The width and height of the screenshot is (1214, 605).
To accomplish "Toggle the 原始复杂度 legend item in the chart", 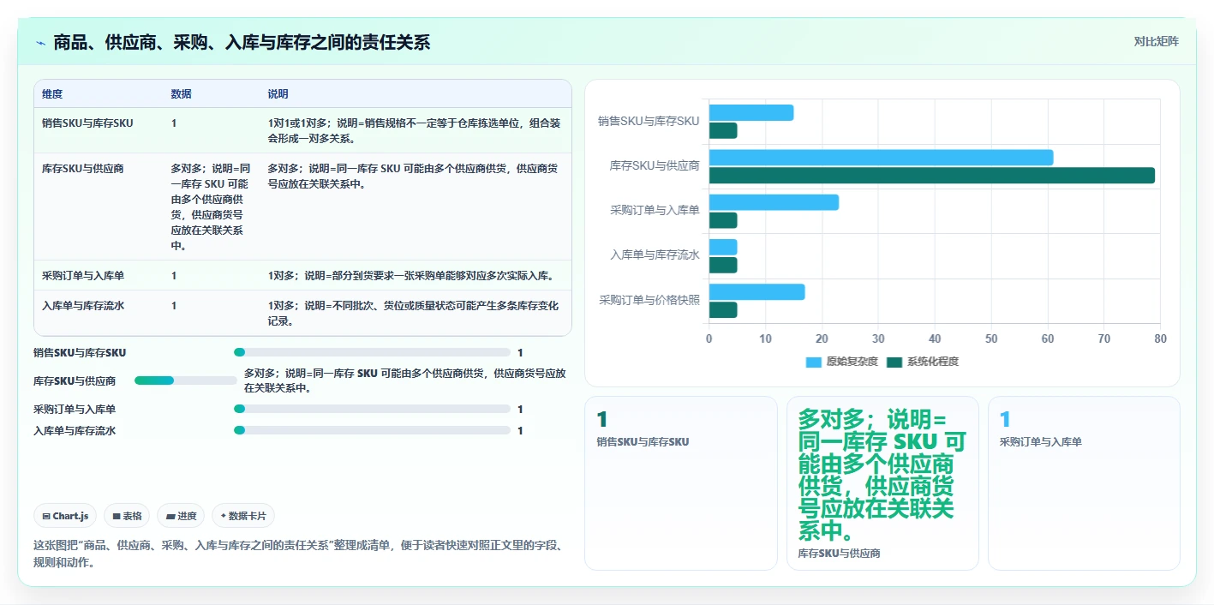I will 841,362.
